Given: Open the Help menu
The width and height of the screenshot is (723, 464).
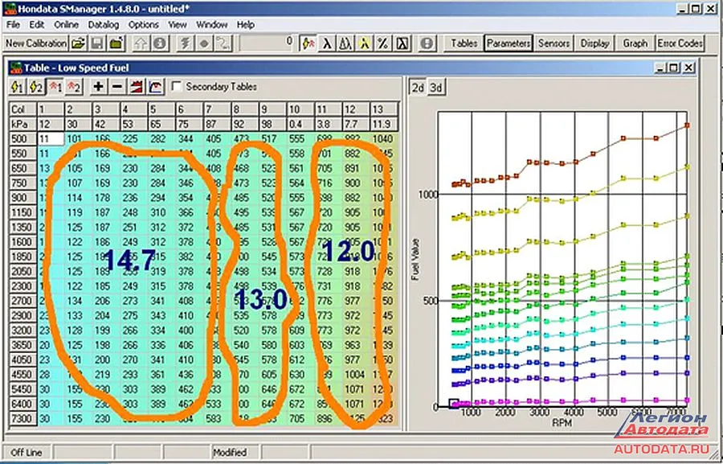Looking at the screenshot, I should 246,25.
